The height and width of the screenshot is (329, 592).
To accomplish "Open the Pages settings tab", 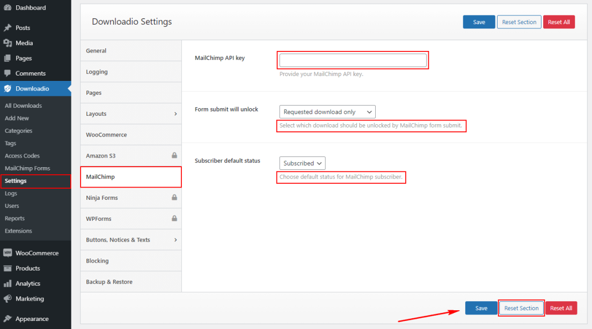I will pos(131,93).
